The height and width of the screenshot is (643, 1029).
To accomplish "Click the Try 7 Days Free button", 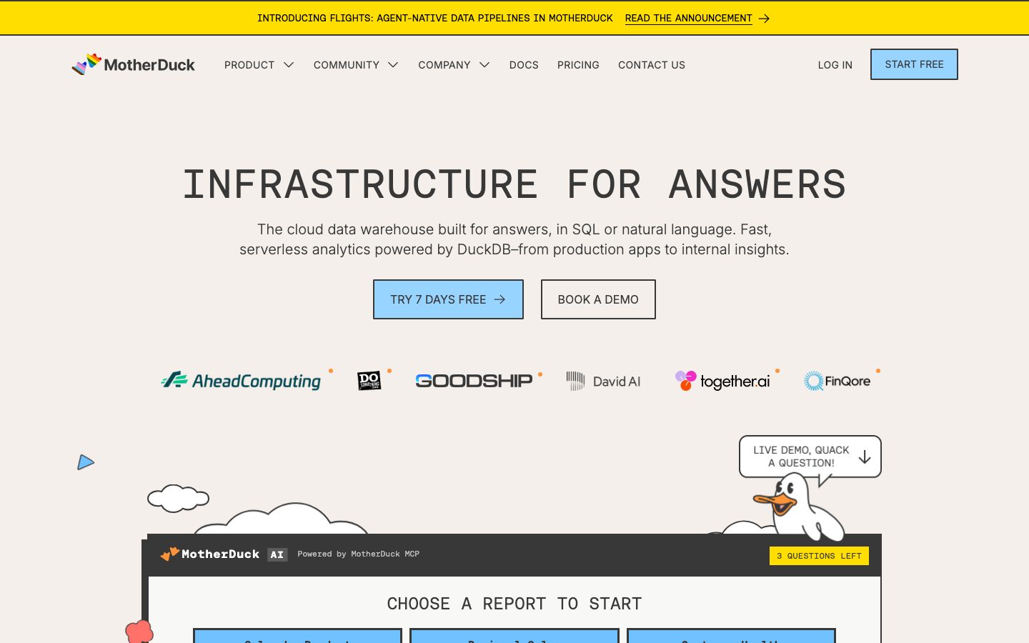I will tap(448, 299).
